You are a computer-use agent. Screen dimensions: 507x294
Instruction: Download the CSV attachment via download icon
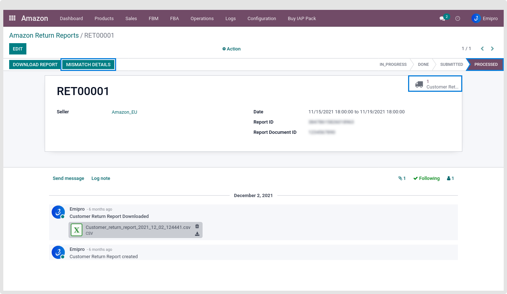pos(197,234)
